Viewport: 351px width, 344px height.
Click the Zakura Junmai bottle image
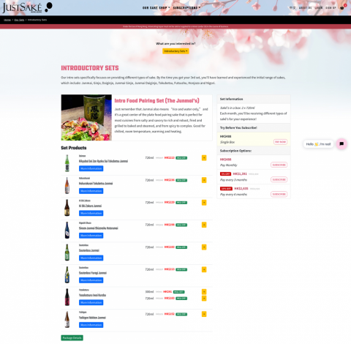(x=67, y=208)
